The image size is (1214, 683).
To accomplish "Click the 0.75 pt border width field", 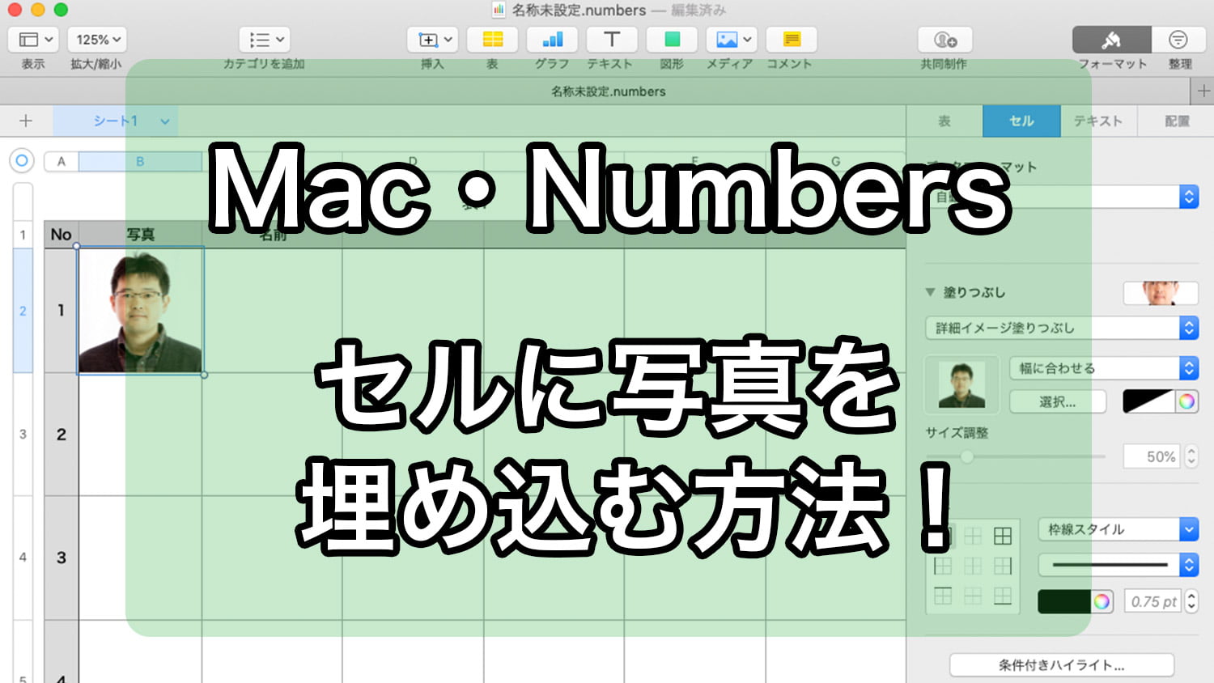I will [1153, 601].
